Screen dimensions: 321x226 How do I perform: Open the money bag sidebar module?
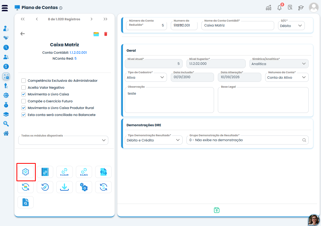(6, 105)
